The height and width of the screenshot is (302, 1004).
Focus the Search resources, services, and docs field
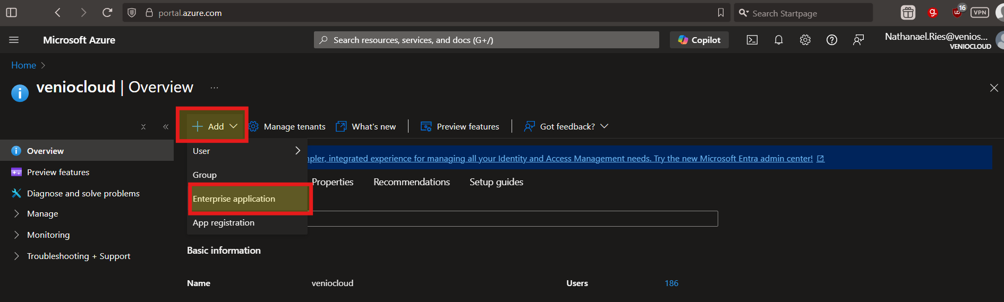point(486,40)
